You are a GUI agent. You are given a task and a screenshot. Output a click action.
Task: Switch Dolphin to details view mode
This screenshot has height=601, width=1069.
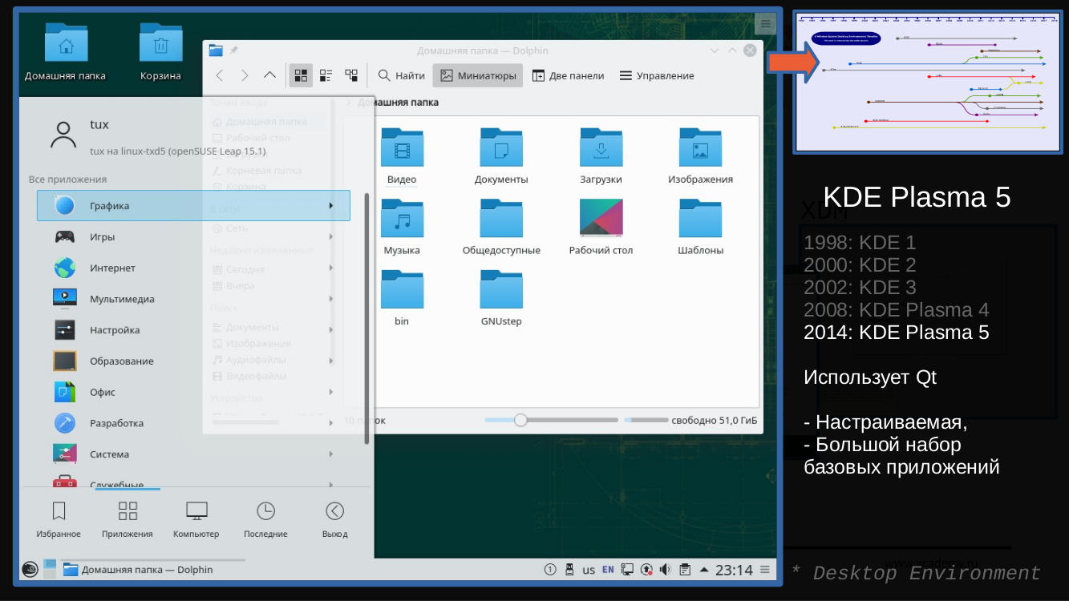pyautogui.click(x=351, y=75)
